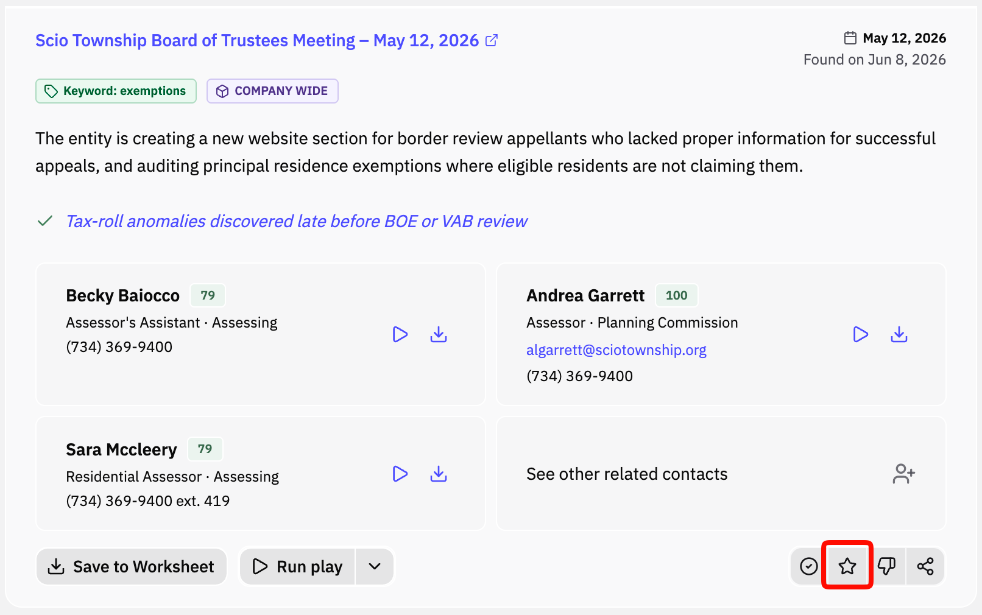Download Andrea Garrett contact
Viewport: 982px width, 615px height.
click(899, 334)
